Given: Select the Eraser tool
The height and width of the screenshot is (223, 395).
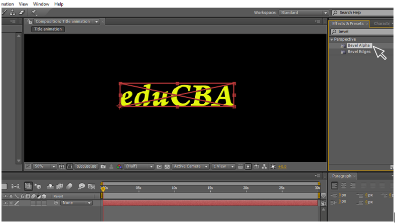Looking at the screenshot, I should coord(22,13).
